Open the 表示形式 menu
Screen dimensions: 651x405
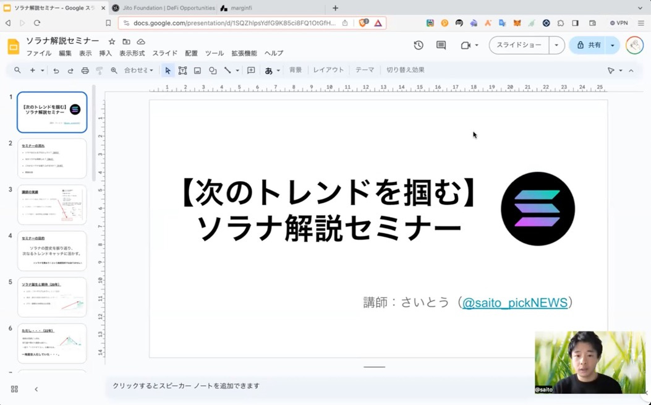coord(132,53)
